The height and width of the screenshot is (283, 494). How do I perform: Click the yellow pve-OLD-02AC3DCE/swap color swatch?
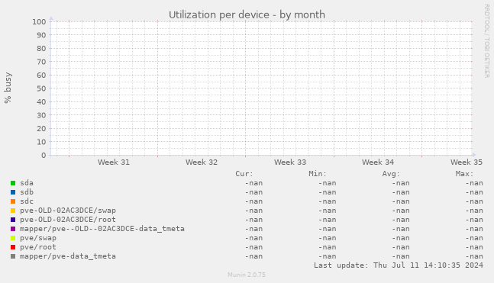click(x=13, y=211)
